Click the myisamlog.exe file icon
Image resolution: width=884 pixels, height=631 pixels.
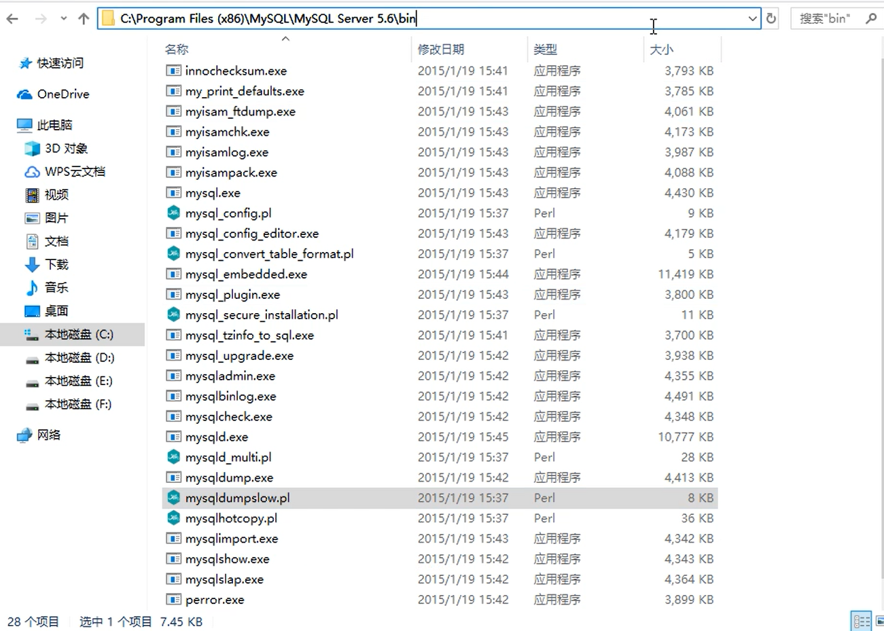[x=174, y=152]
